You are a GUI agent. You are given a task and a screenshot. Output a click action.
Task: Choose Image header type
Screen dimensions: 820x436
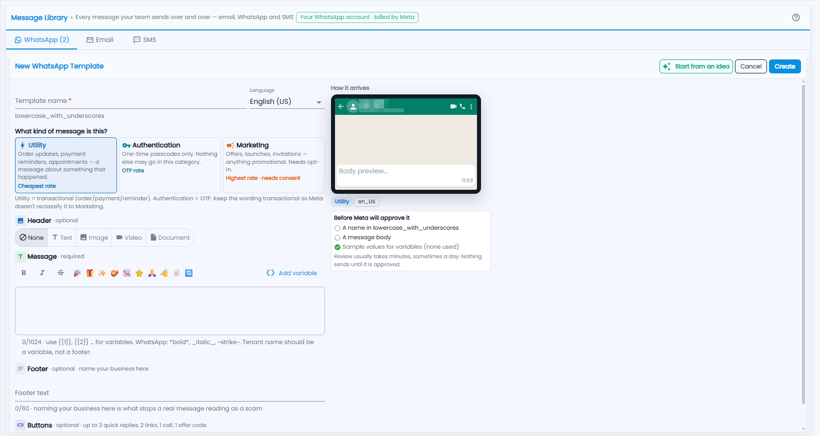94,238
